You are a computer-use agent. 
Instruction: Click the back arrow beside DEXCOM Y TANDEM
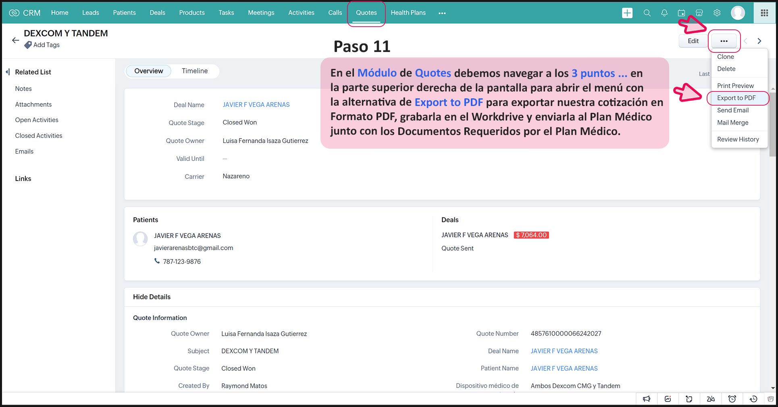[x=15, y=40]
